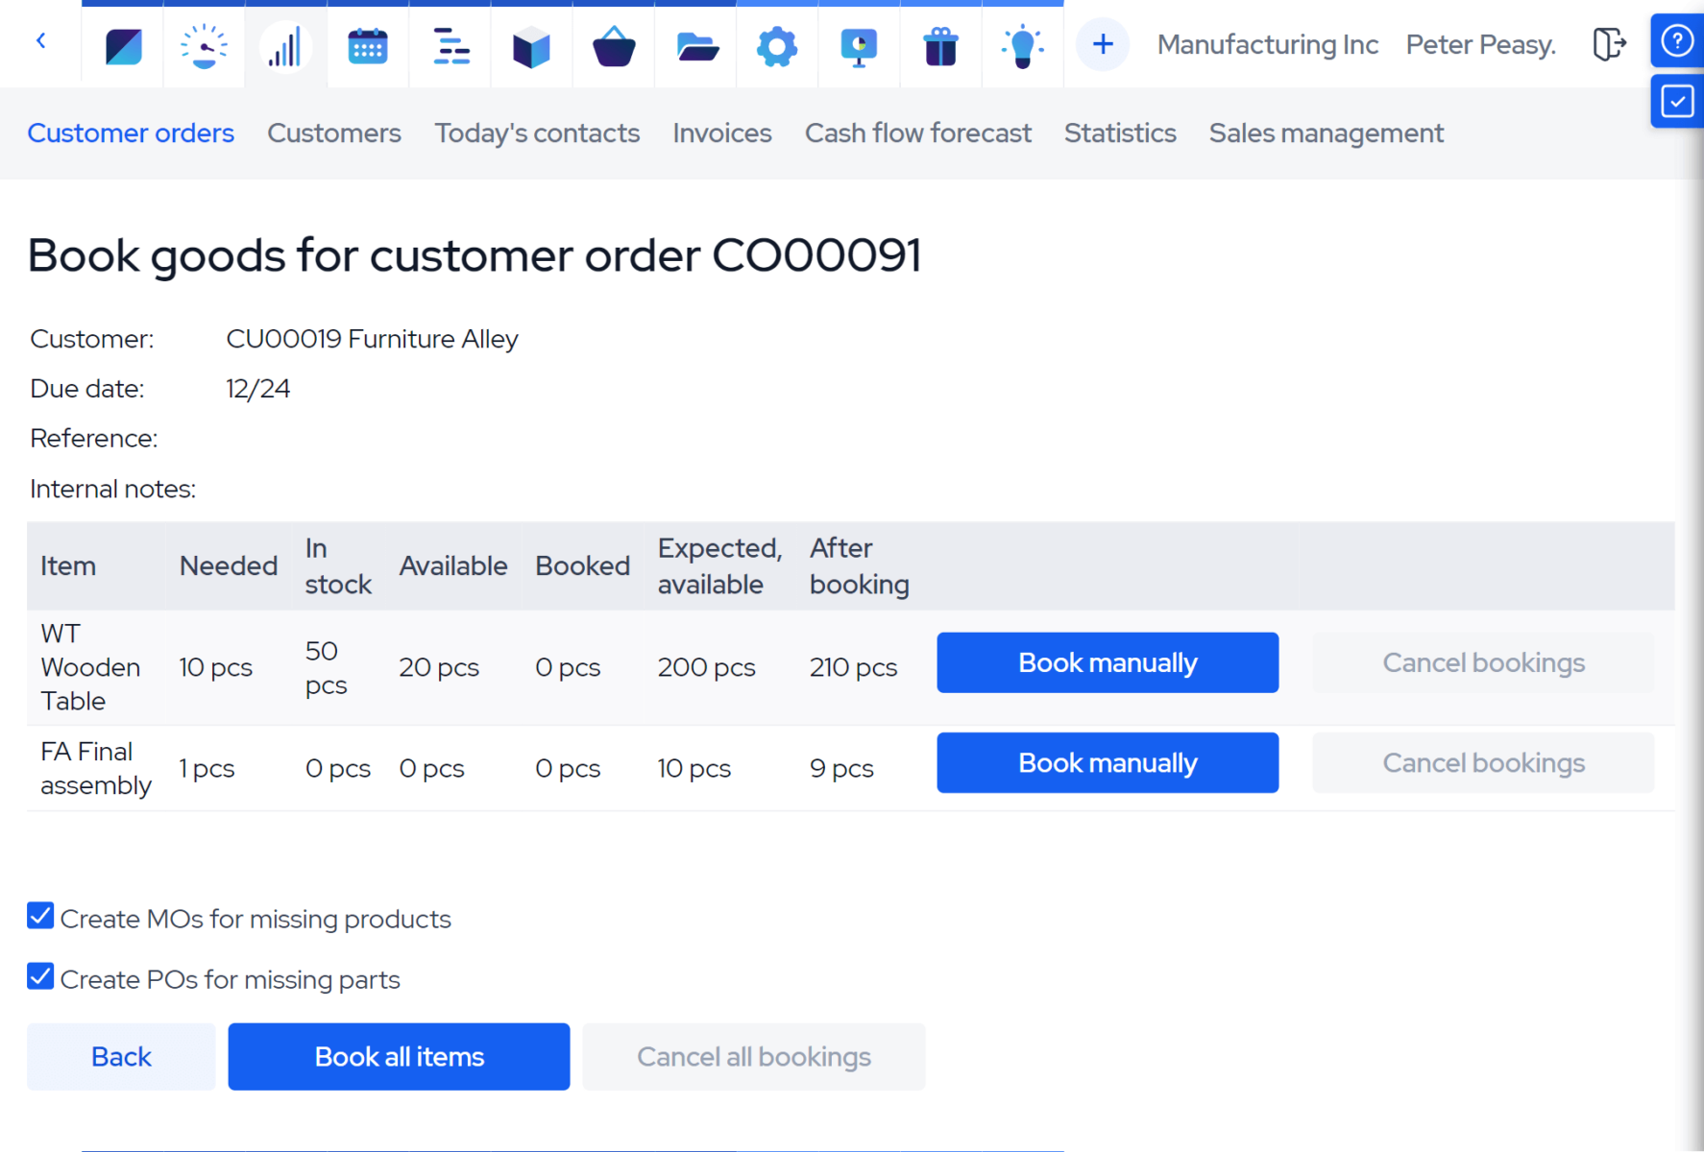
Task: Book all items for the order
Action: point(399,1056)
